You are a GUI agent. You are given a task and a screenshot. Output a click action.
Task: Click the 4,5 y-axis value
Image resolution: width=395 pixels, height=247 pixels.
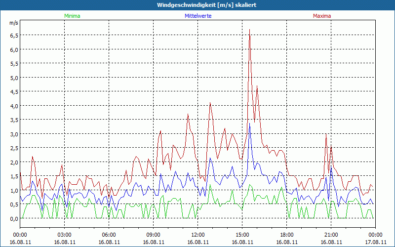(14, 92)
